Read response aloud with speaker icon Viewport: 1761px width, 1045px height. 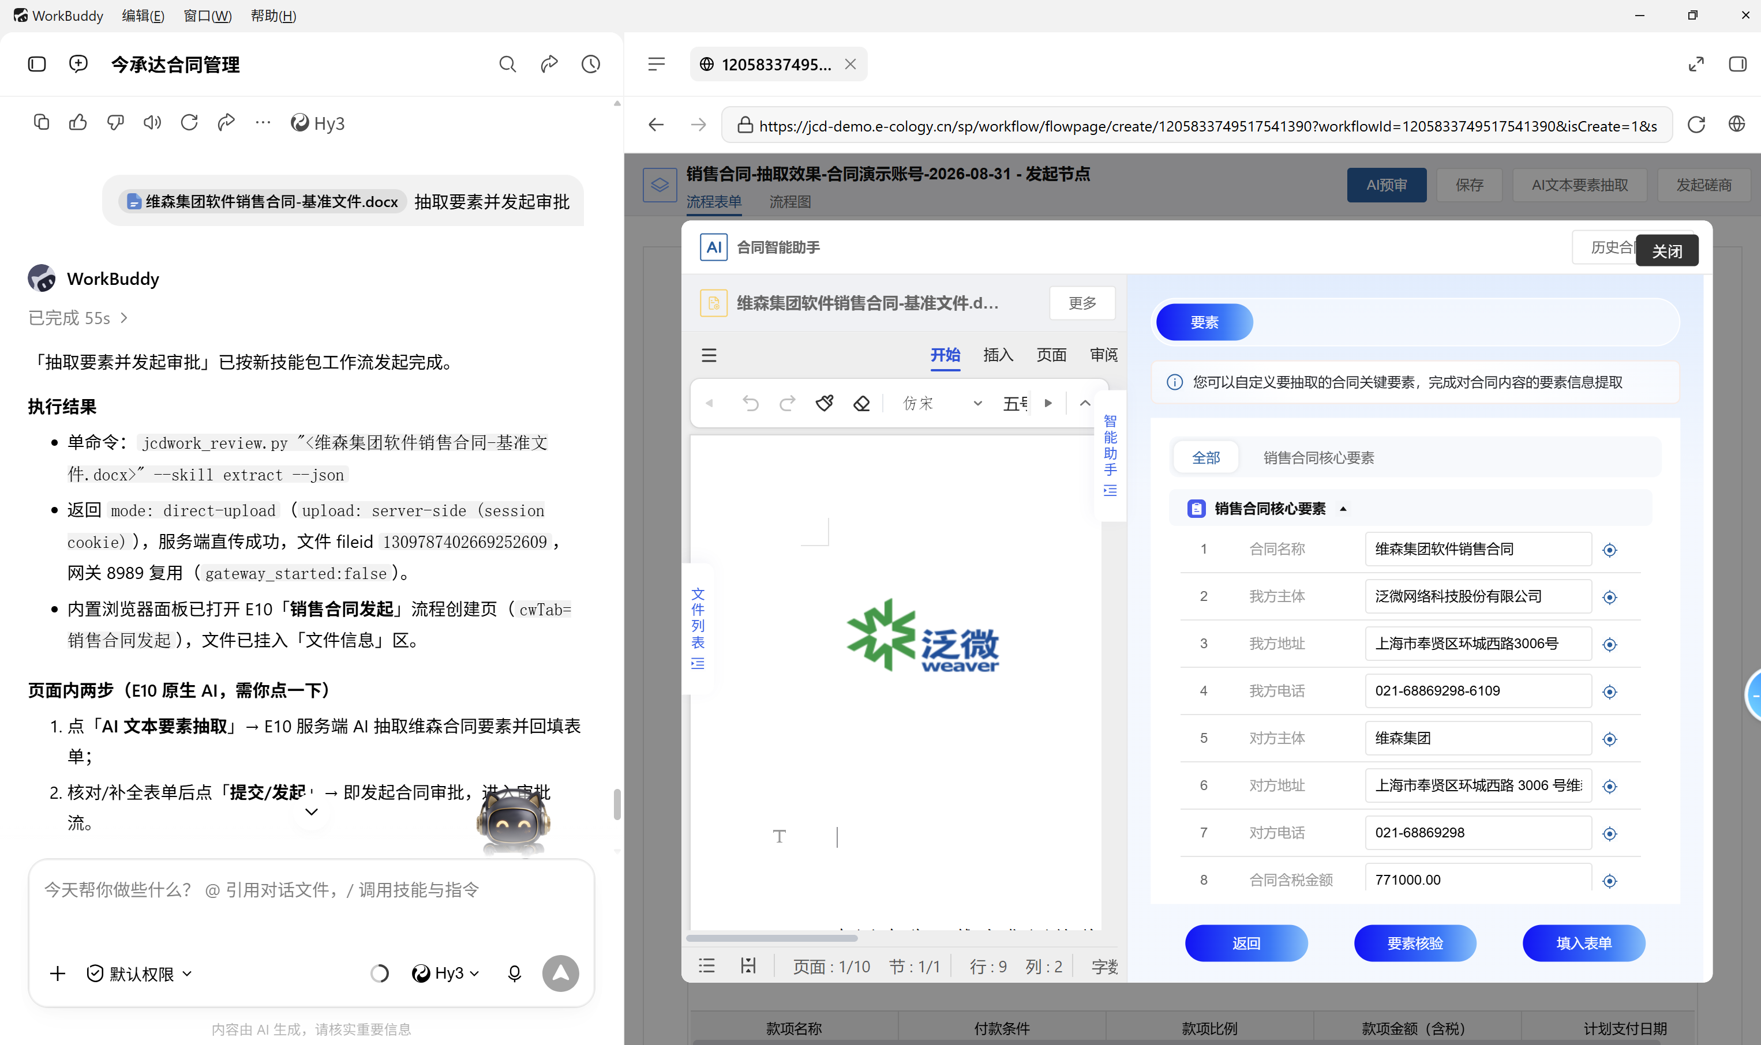click(x=152, y=122)
